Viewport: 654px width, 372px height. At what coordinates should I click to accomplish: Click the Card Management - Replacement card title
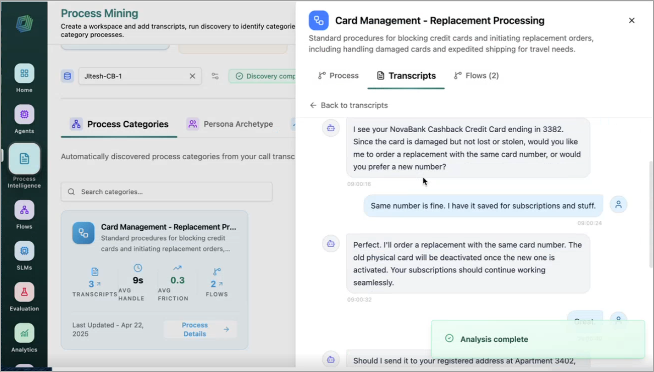[x=168, y=227]
